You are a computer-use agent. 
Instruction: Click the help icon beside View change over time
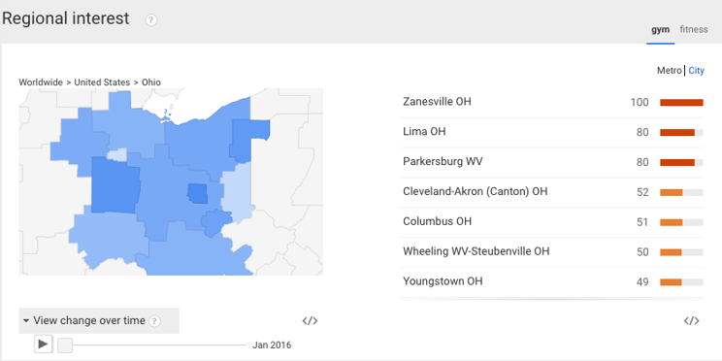[155, 321]
